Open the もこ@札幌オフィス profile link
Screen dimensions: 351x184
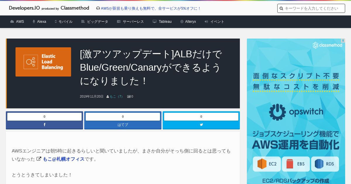click(64, 159)
